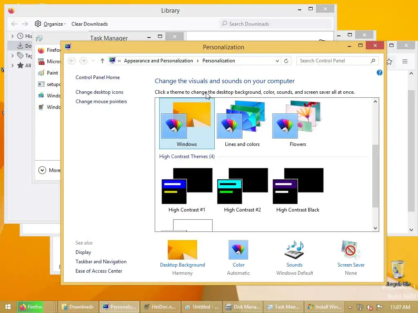
Task: Expand the Tags tree item in Library
Action: [x=12, y=55]
